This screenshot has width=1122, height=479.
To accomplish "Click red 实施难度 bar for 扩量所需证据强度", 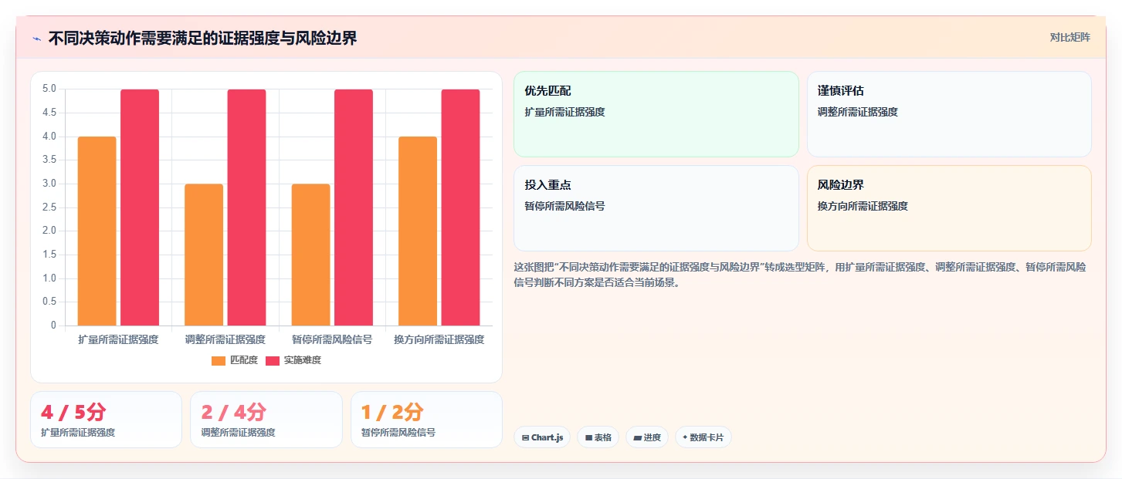I will 140,207.
